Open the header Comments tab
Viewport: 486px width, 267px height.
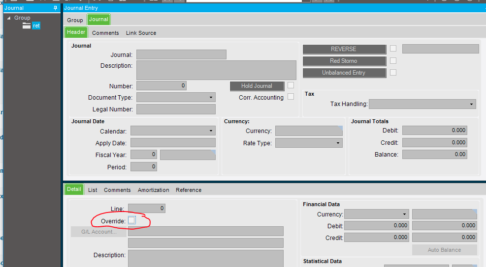pos(105,33)
